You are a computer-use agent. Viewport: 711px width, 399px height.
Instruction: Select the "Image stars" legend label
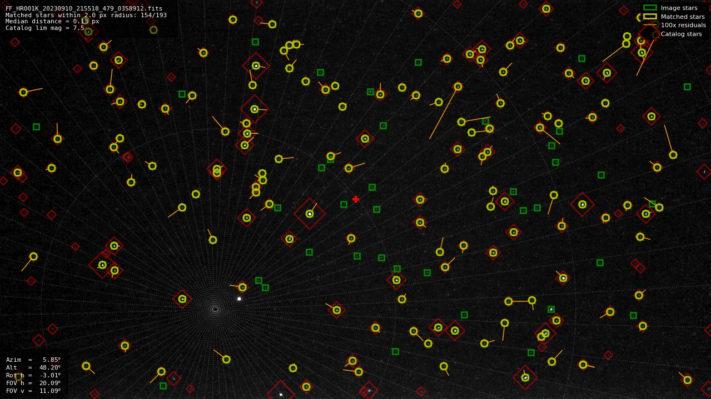pyautogui.click(x=679, y=8)
